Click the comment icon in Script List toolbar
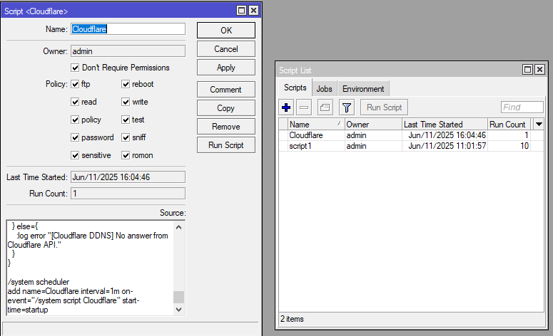 [x=325, y=107]
